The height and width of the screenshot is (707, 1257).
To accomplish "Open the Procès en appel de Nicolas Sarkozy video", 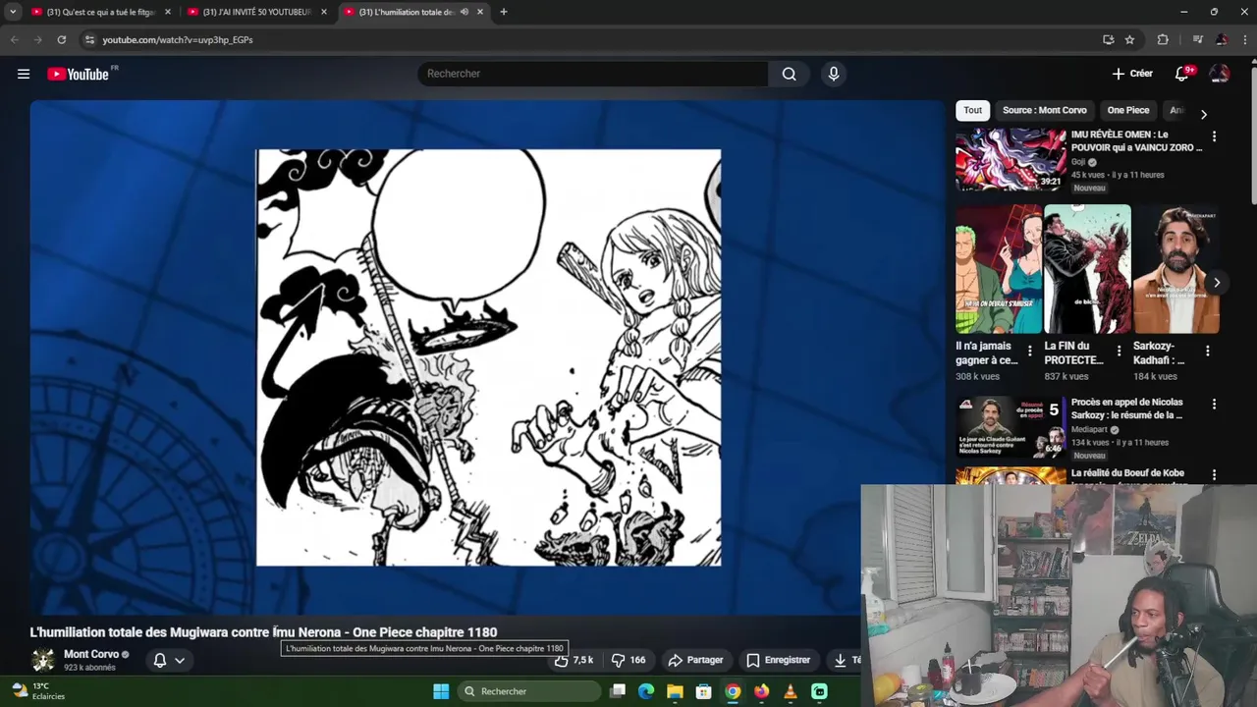I will [1127, 408].
